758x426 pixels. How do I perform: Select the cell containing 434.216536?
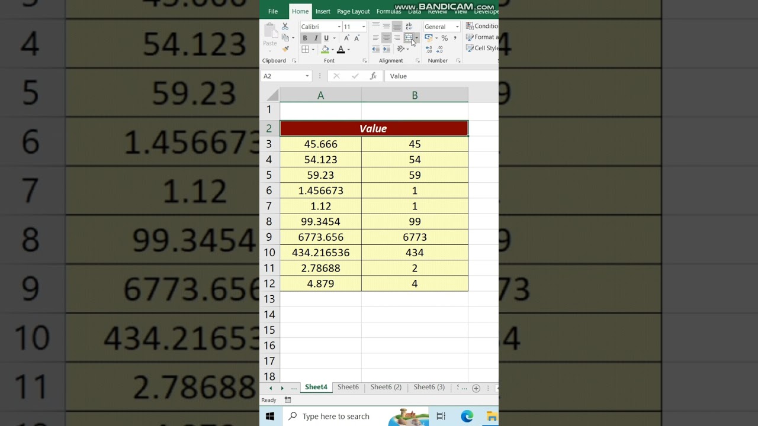(x=320, y=253)
